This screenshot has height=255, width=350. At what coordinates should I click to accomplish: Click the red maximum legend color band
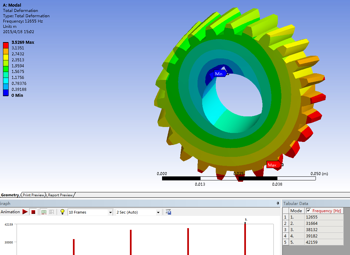pos(6,45)
